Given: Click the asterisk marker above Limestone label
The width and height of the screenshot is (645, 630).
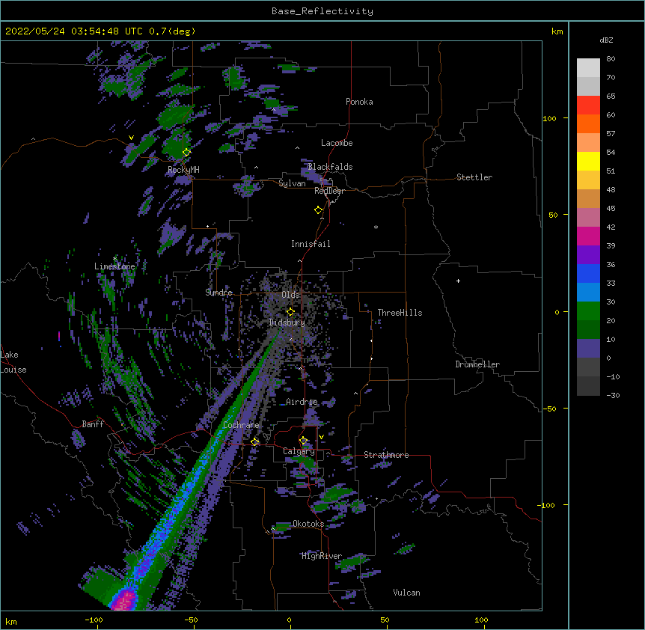Looking at the screenshot, I should (x=114, y=259).
